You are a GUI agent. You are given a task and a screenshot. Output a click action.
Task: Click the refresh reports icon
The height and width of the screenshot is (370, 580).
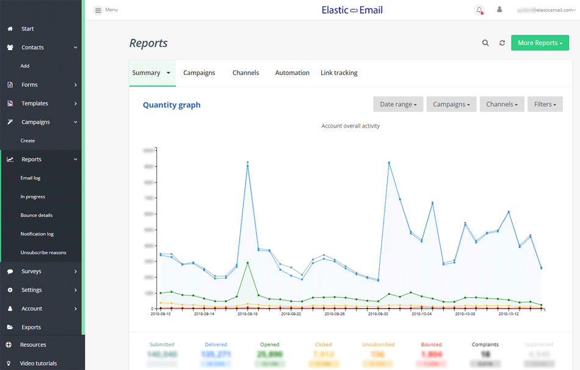tap(502, 43)
